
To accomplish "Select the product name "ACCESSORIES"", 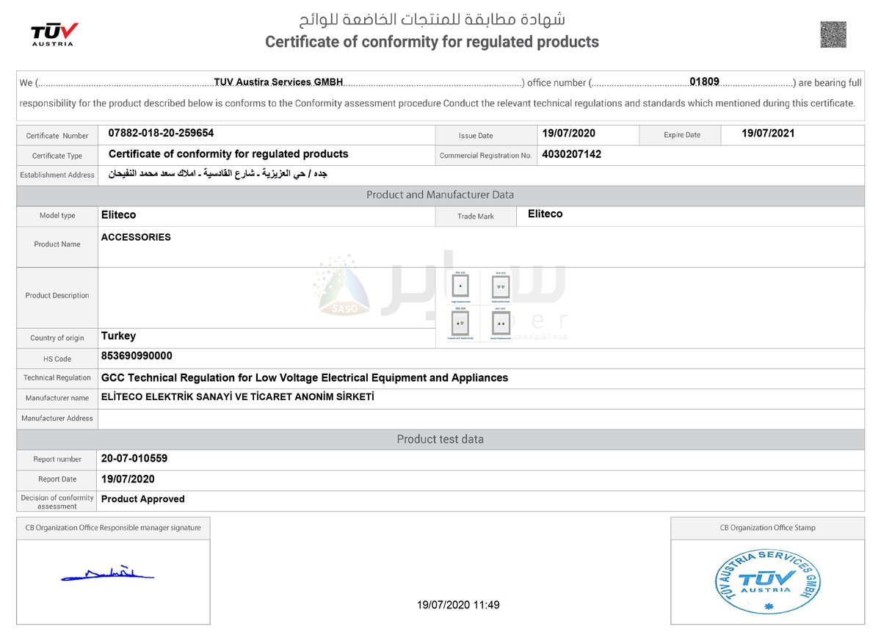I will [136, 237].
